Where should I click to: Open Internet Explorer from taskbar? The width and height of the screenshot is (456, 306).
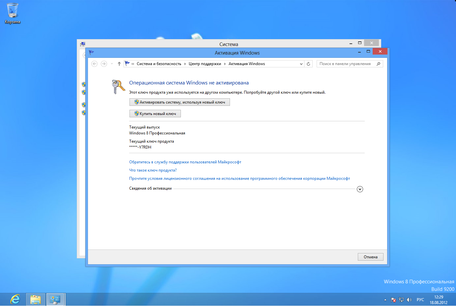pos(15,299)
